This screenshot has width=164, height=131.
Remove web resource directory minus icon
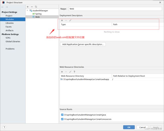coord(66,72)
